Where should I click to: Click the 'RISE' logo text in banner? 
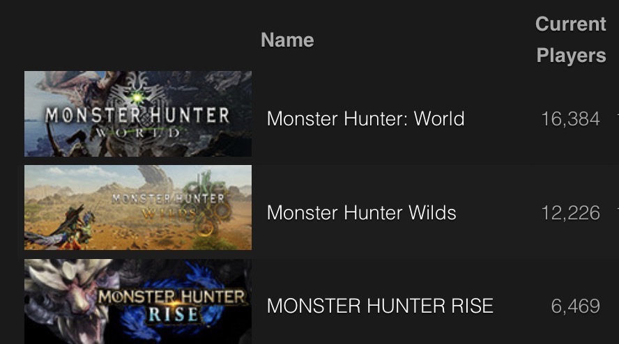pos(173,315)
